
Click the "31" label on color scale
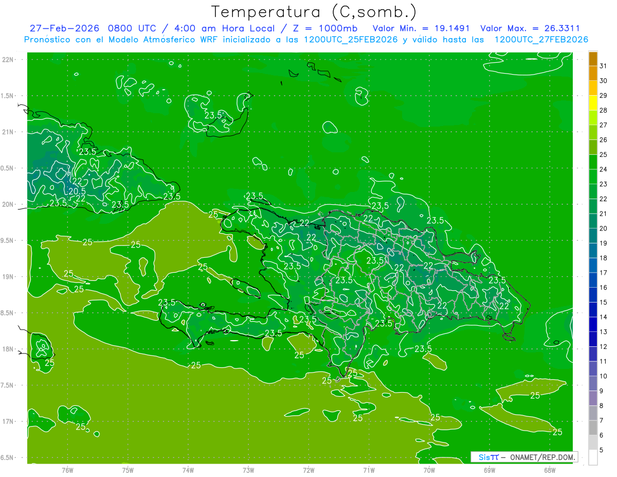click(604, 66)
